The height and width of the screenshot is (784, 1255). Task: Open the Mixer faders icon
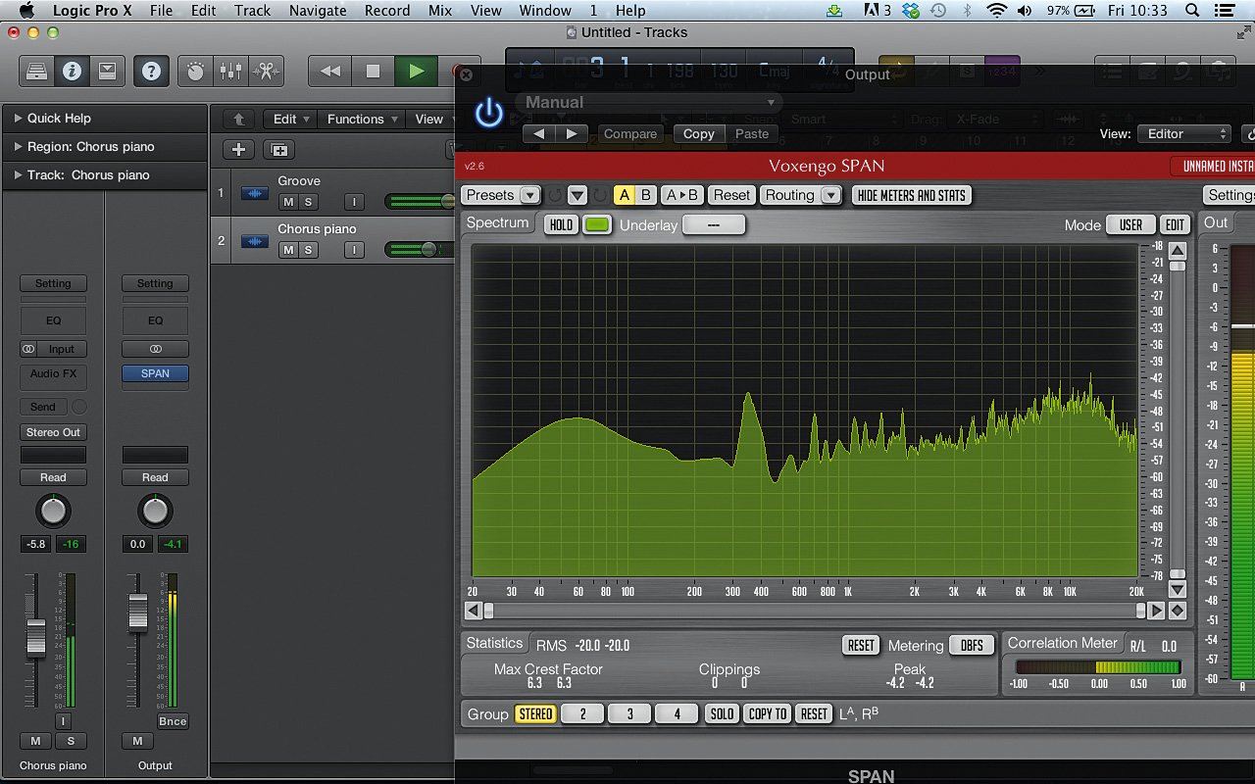(x=230, y=71)
